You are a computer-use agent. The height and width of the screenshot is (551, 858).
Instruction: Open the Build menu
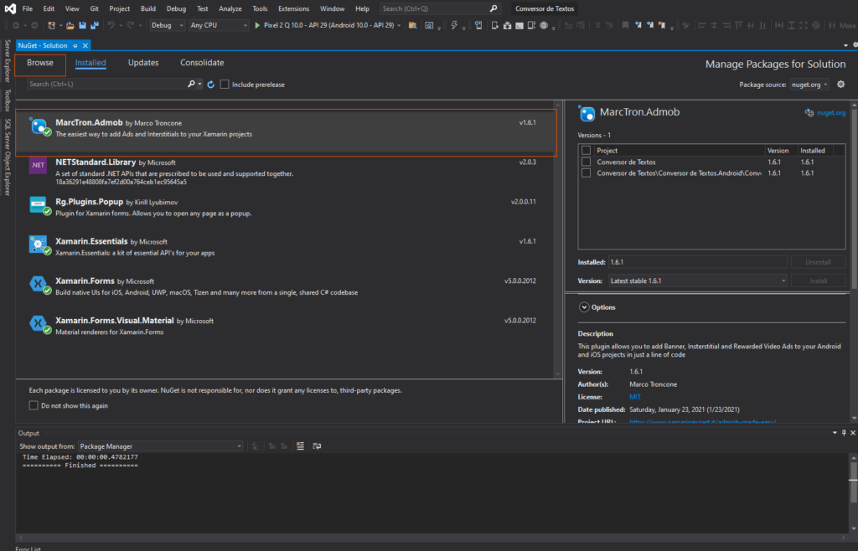click(x=147, y=8)
